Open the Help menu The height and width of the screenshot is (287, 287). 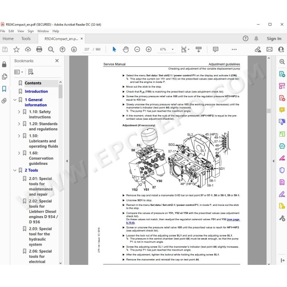[56, 31]
